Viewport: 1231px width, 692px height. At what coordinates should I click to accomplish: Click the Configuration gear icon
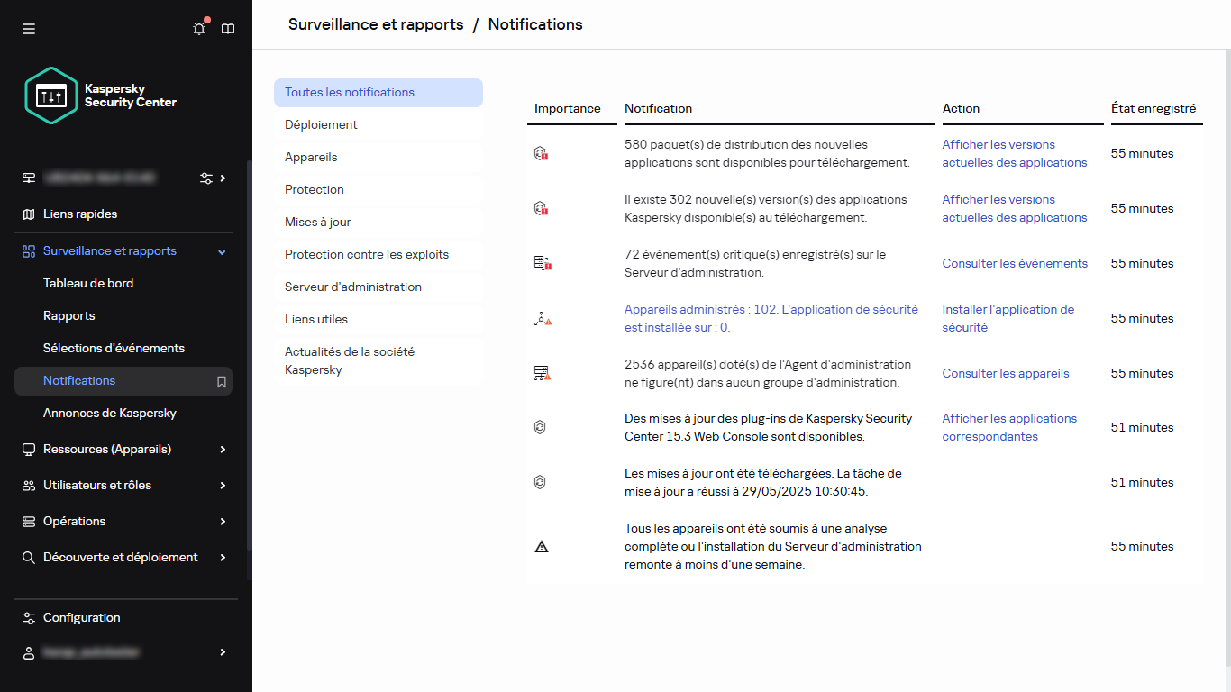28,617
